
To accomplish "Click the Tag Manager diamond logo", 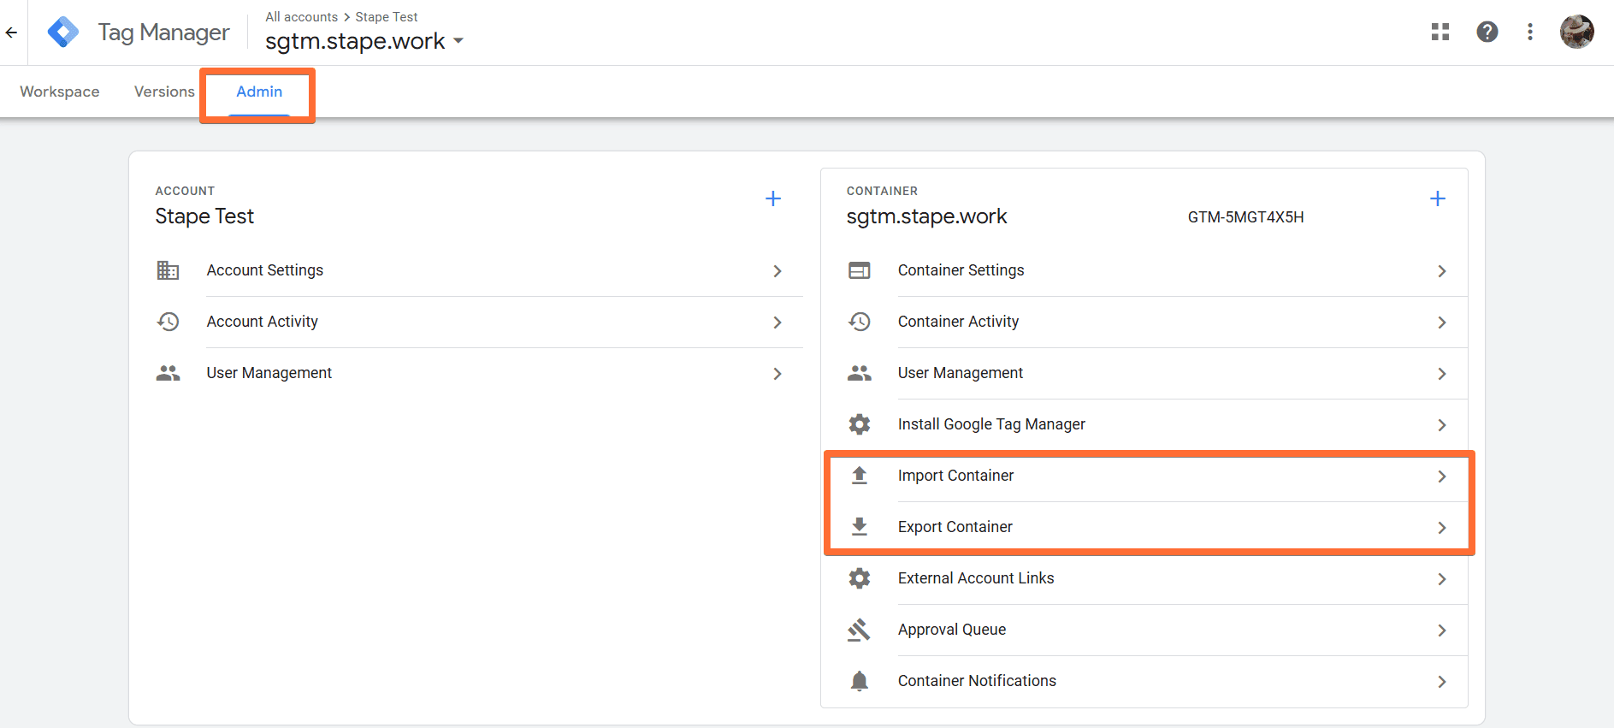I will pyautogui.click(x=63, y=33).
